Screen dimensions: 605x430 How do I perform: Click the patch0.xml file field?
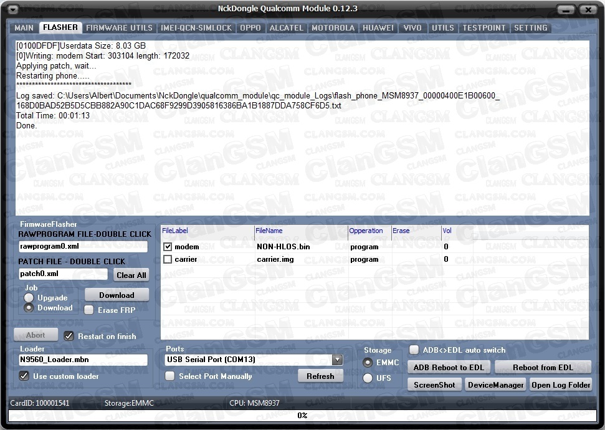64,274
